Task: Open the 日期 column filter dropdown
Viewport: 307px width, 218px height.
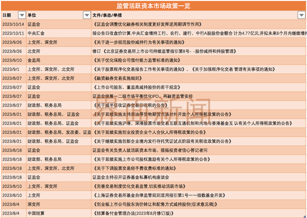Action: pyautogui.click(x=22, y=15)
